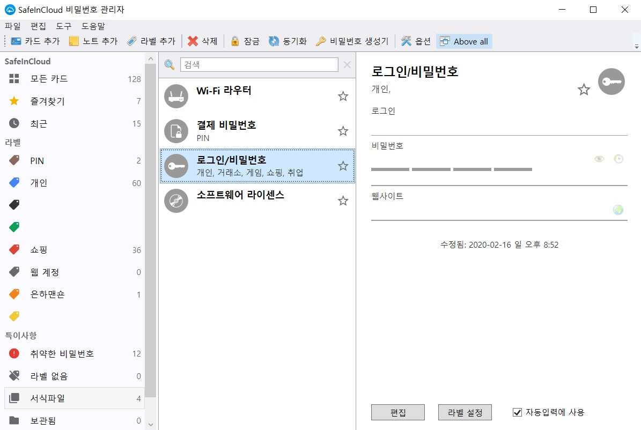
Task: Select the unnamed green label swatch
Action: 13,227
